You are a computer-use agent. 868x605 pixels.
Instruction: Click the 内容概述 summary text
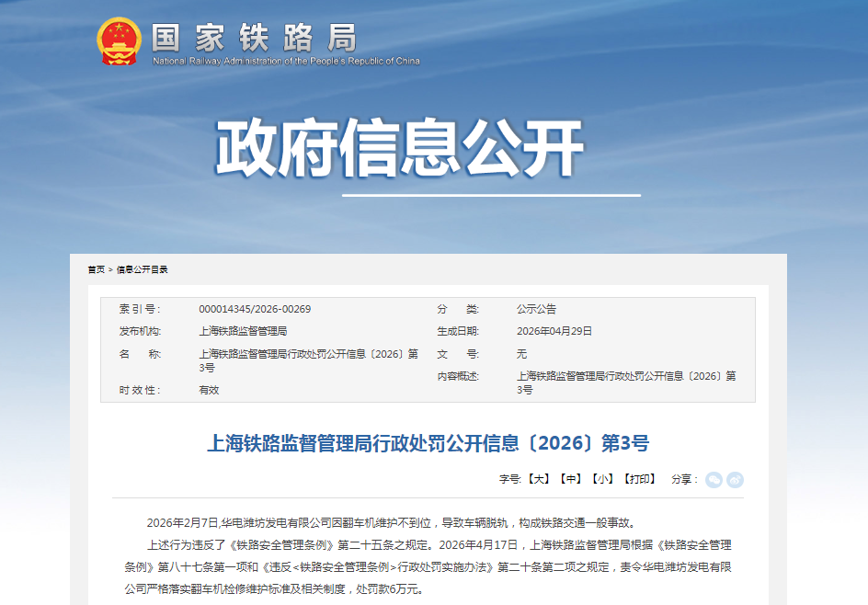coord(625,382)
